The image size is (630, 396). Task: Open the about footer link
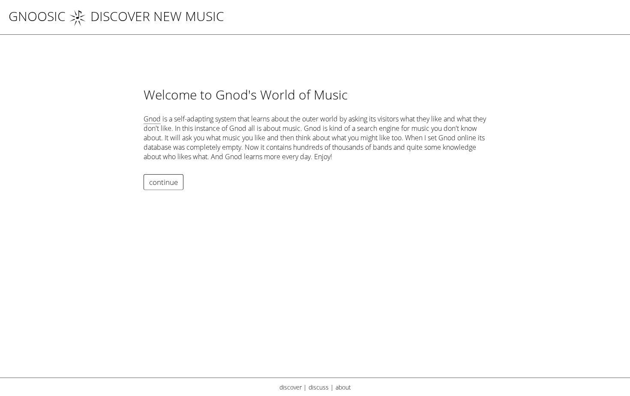(x=343, y=387)
